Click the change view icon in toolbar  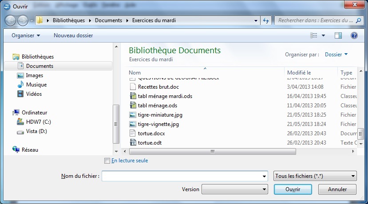[x=314, y=35]
